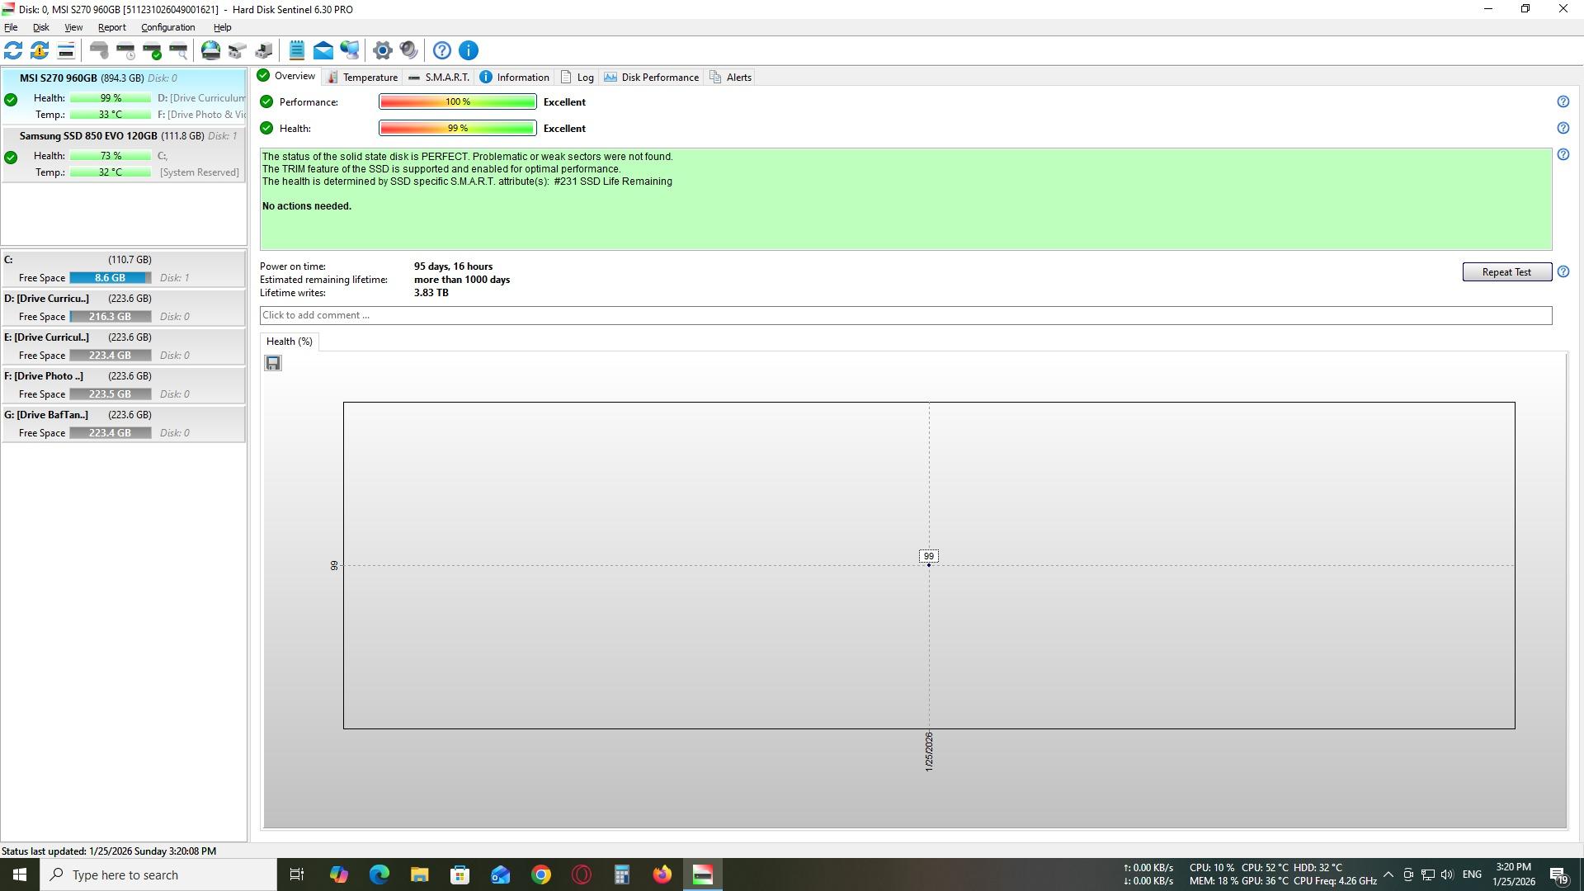Click the blue envelope send-report icon

coord(323,50)
